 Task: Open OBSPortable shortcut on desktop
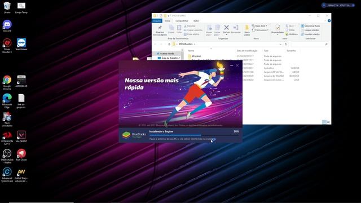click(7, 156)
